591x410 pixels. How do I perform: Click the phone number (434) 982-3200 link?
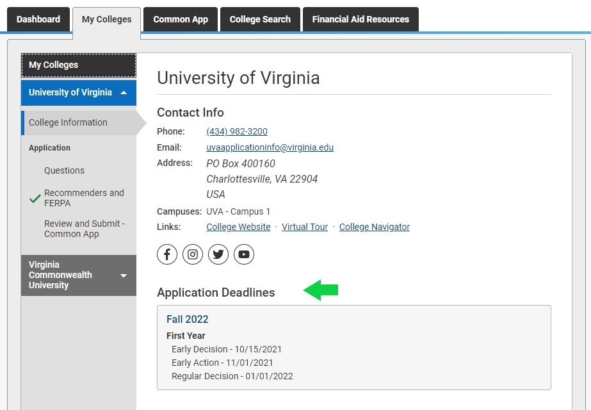237,131
